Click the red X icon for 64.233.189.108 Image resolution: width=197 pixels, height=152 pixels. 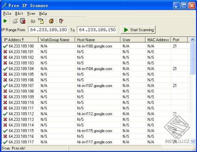[x=5, y=91]
